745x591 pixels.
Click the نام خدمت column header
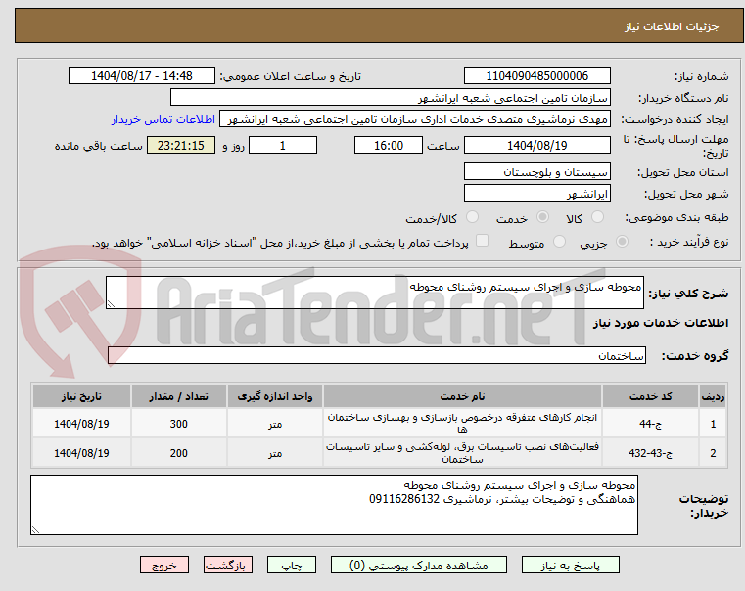[462, 396]
